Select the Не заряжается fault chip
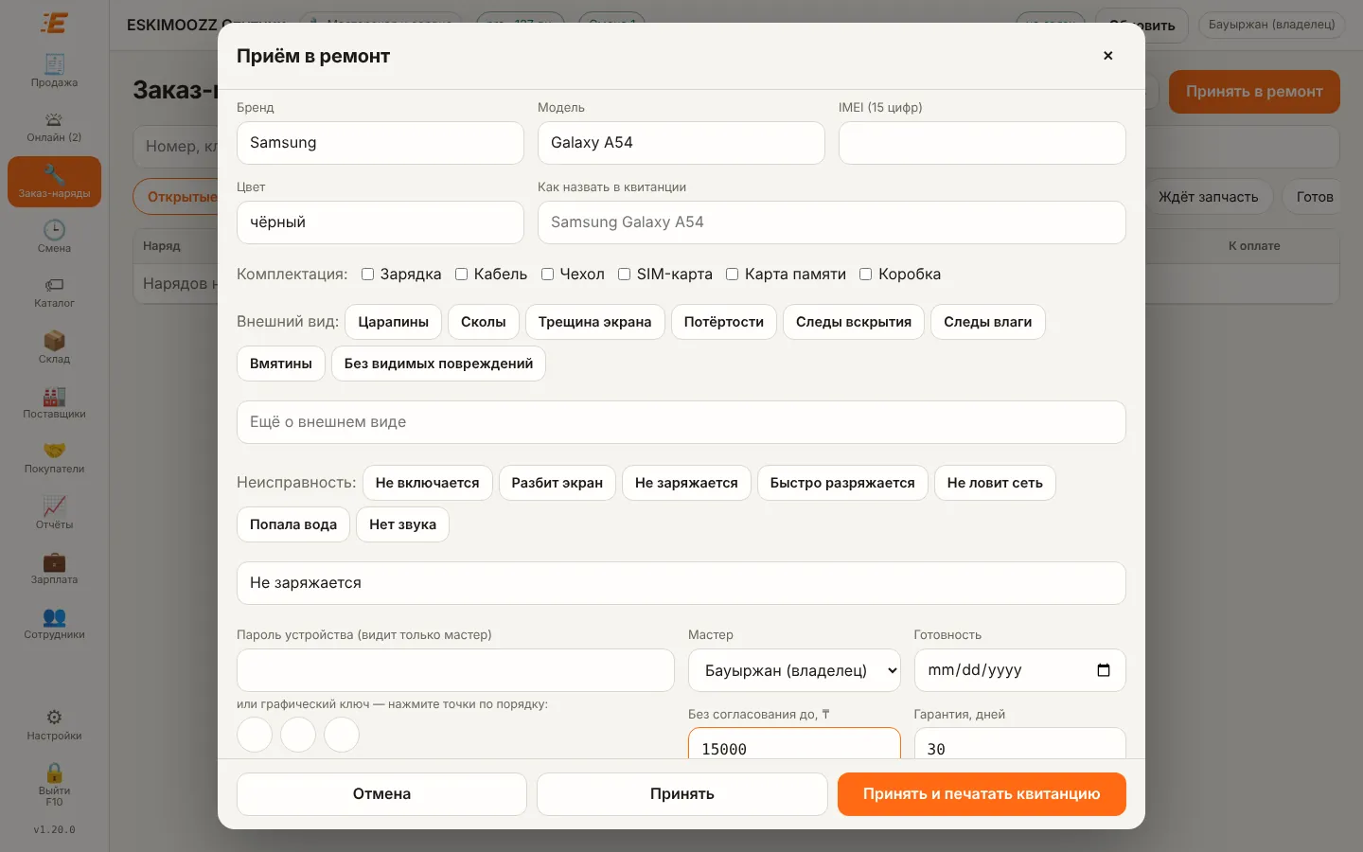 [686, 483]
